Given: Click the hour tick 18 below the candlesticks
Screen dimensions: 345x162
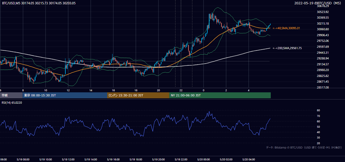Looking at the screenshot, I should coord(136,90).
